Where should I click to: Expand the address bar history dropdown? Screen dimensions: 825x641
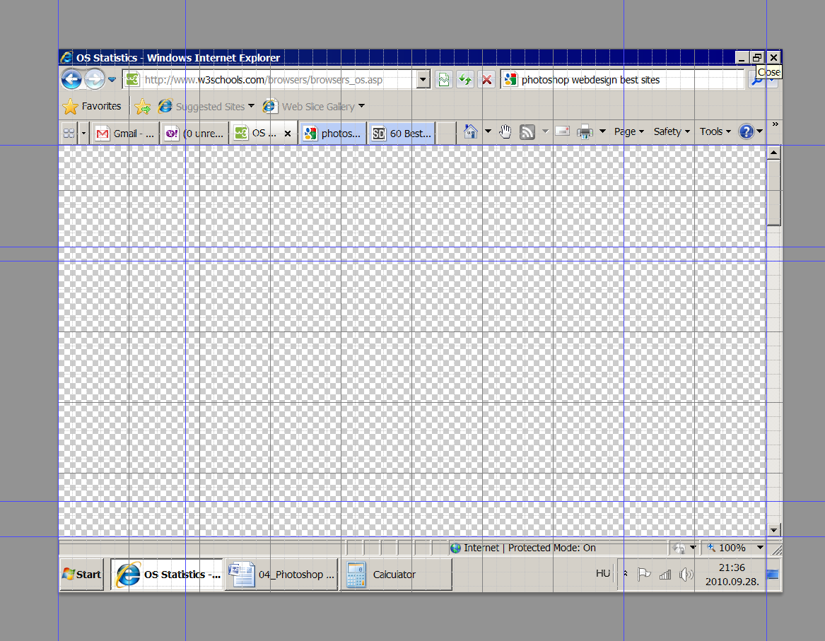click(423, 80)
